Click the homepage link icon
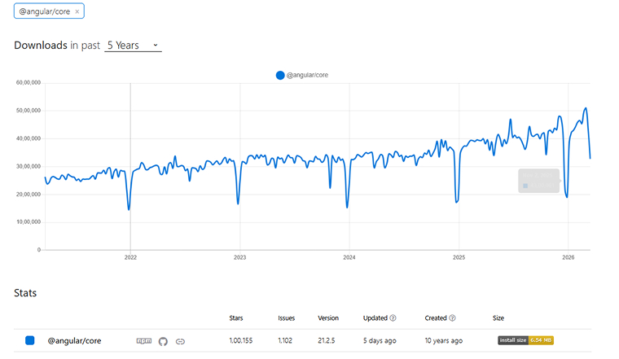 click(x=180, y=340)
